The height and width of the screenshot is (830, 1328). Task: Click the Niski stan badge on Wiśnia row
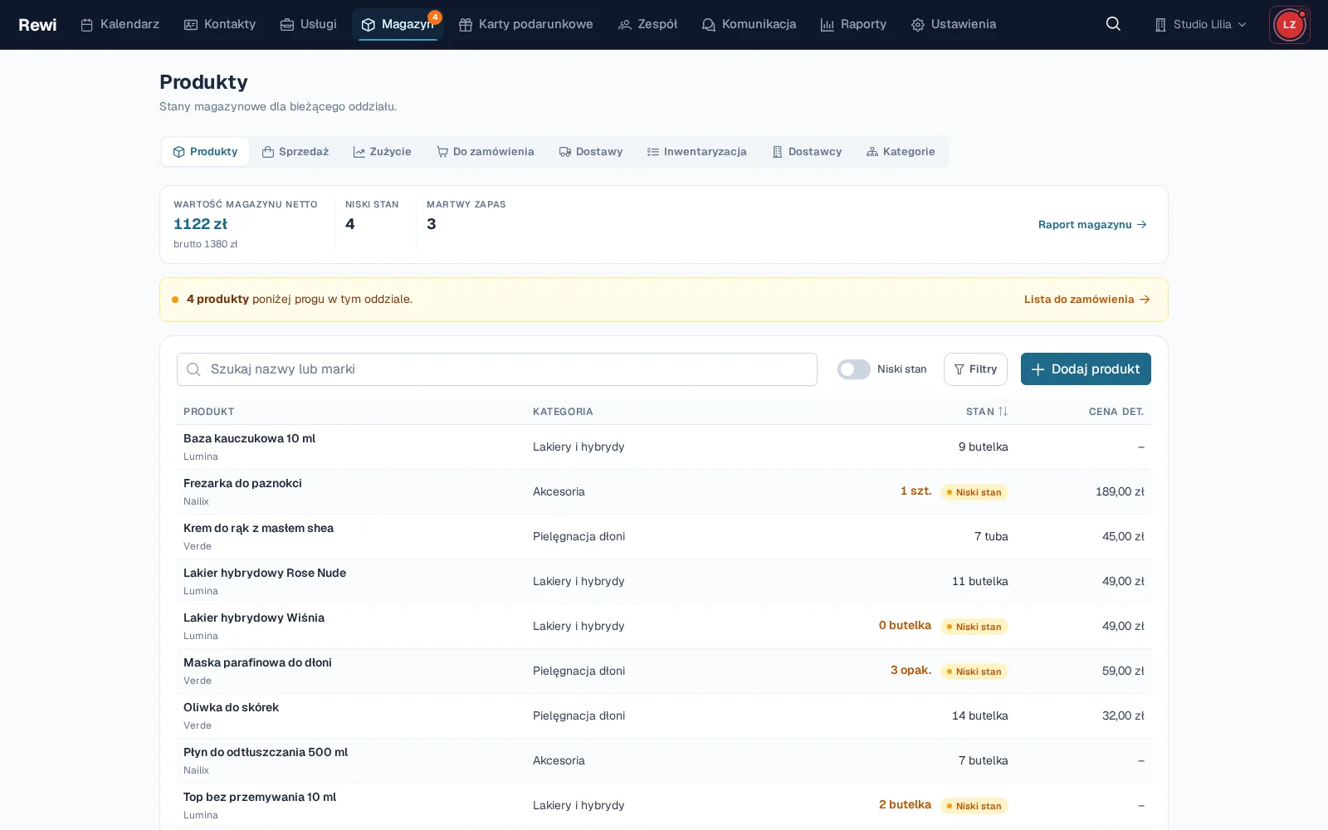click(974, 627)
